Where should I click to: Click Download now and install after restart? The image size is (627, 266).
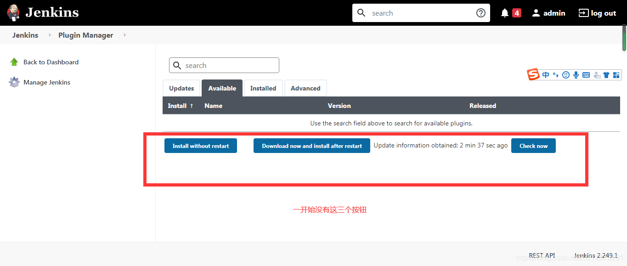click(x=312, y=146)
